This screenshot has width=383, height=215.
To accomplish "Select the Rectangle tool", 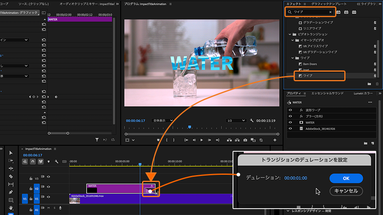I will (x=11, y=200).
